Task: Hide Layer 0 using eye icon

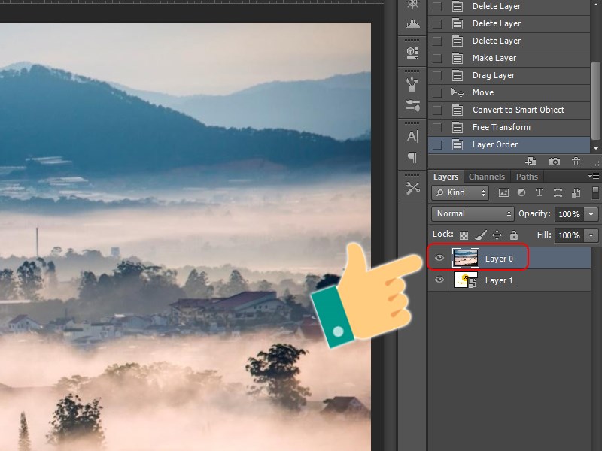Action: (x=440, y=259)
